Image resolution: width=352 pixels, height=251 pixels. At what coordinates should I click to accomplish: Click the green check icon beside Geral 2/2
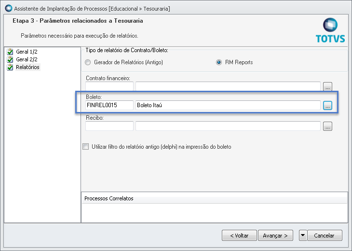tap(10, 59)
